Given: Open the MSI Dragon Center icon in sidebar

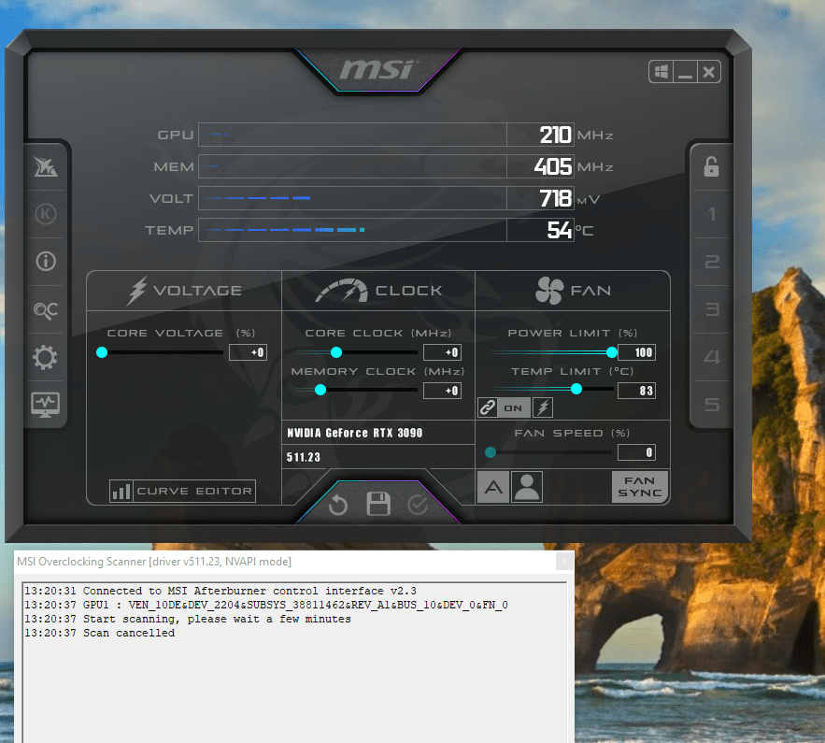Looking at the screenshot, I should (x=46, y=166).
